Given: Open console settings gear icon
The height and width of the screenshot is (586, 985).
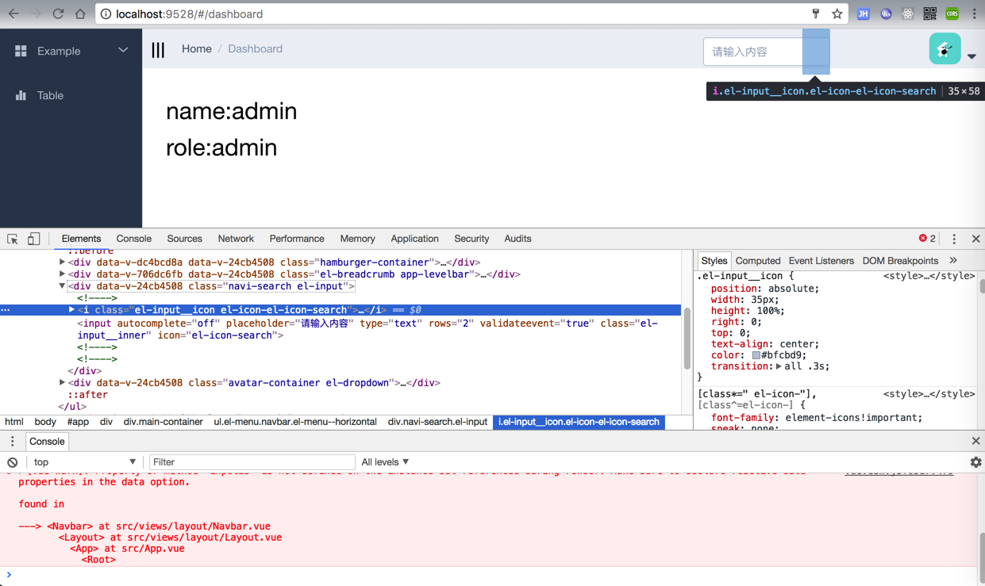Looking at the screenshot, I should click(975, 462).
